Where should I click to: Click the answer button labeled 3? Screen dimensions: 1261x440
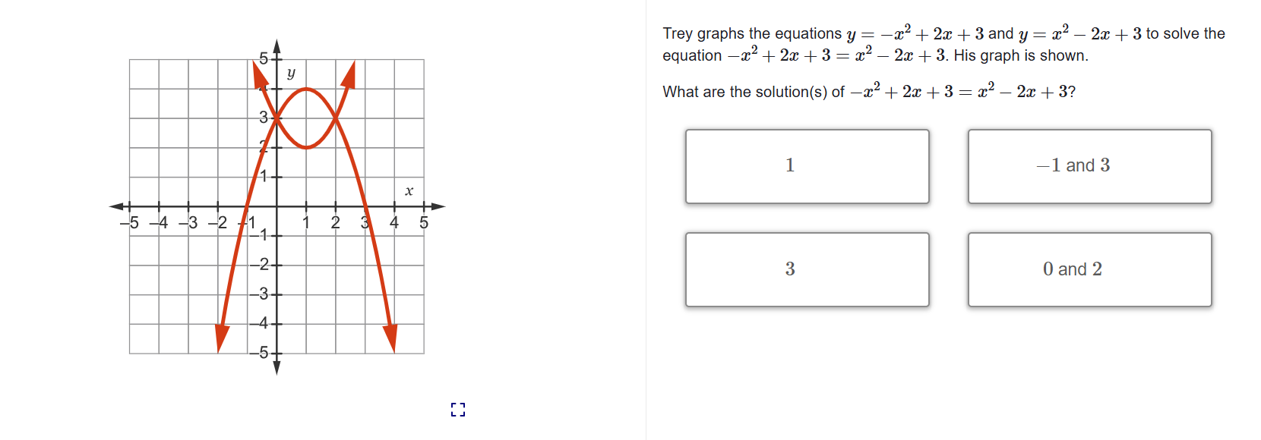(807, 269)
